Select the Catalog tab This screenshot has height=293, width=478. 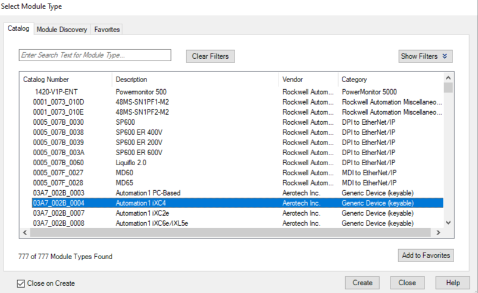point(18,29)
